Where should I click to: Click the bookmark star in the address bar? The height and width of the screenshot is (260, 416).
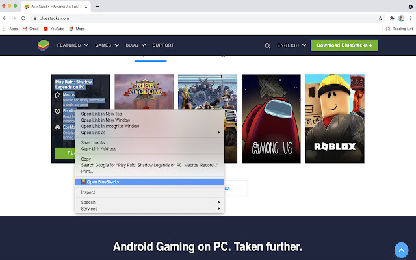(380, 18)
